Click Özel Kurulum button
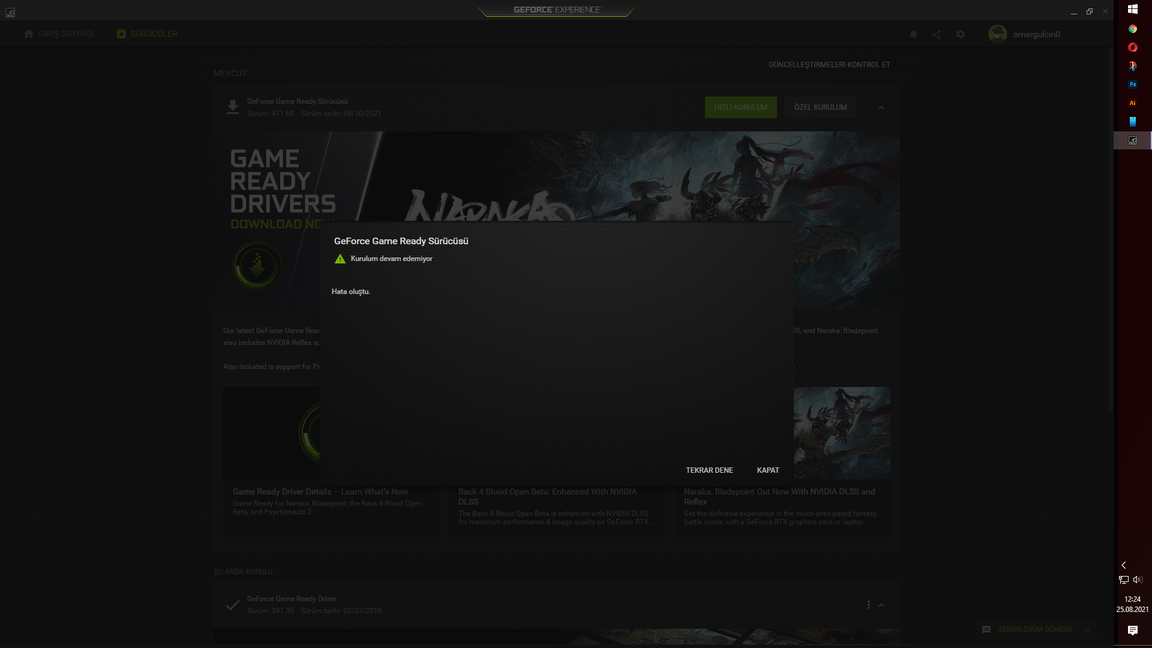The height and width of the screenshot is (648, 1152). pos(820,107)
